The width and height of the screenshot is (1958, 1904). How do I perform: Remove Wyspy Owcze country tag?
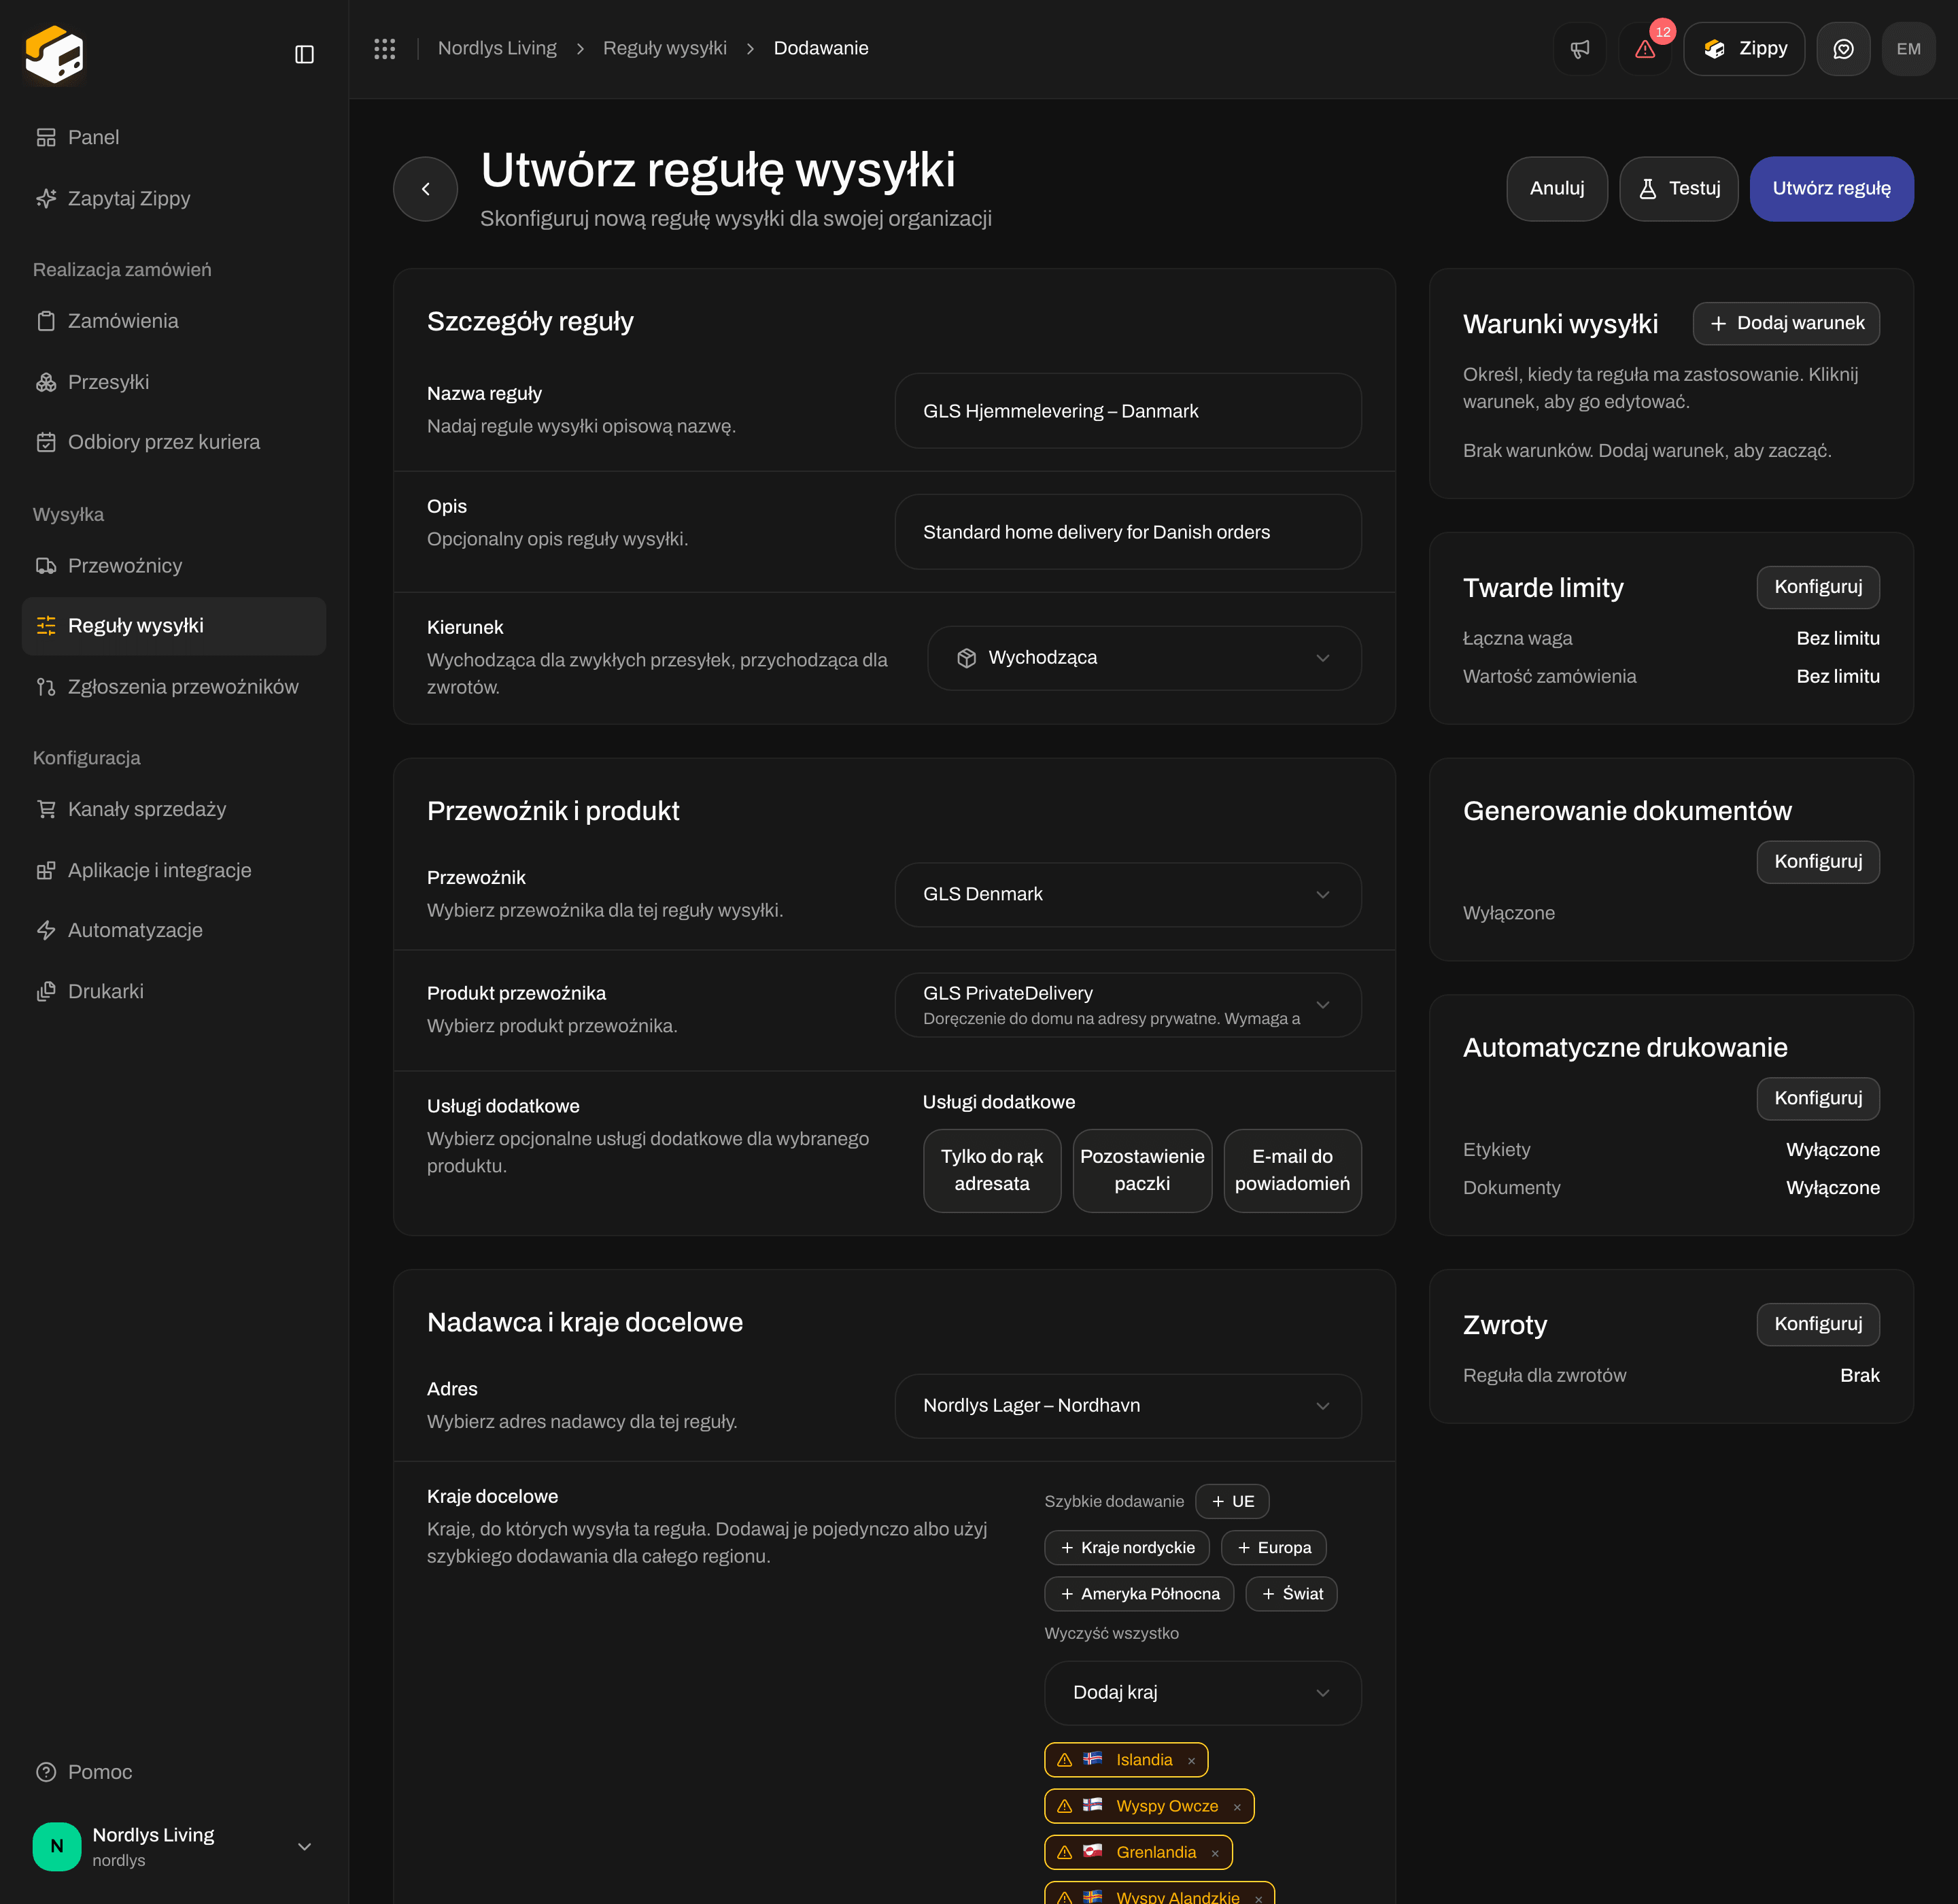(x=1237, y=1807)
